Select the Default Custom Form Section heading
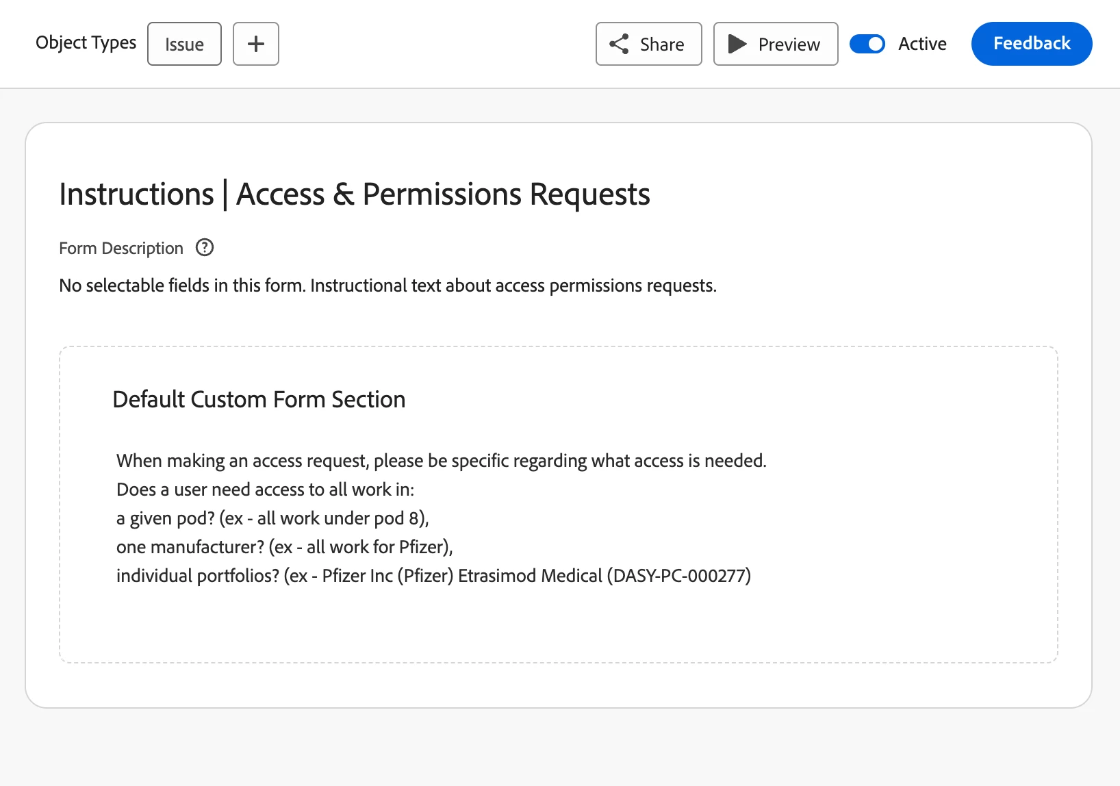1120x786 pixels. [259, 399]
